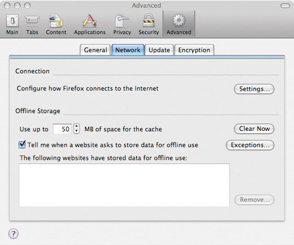Switch to the Update tab
This screenshot has height=245, width=294.
point(159,50)
